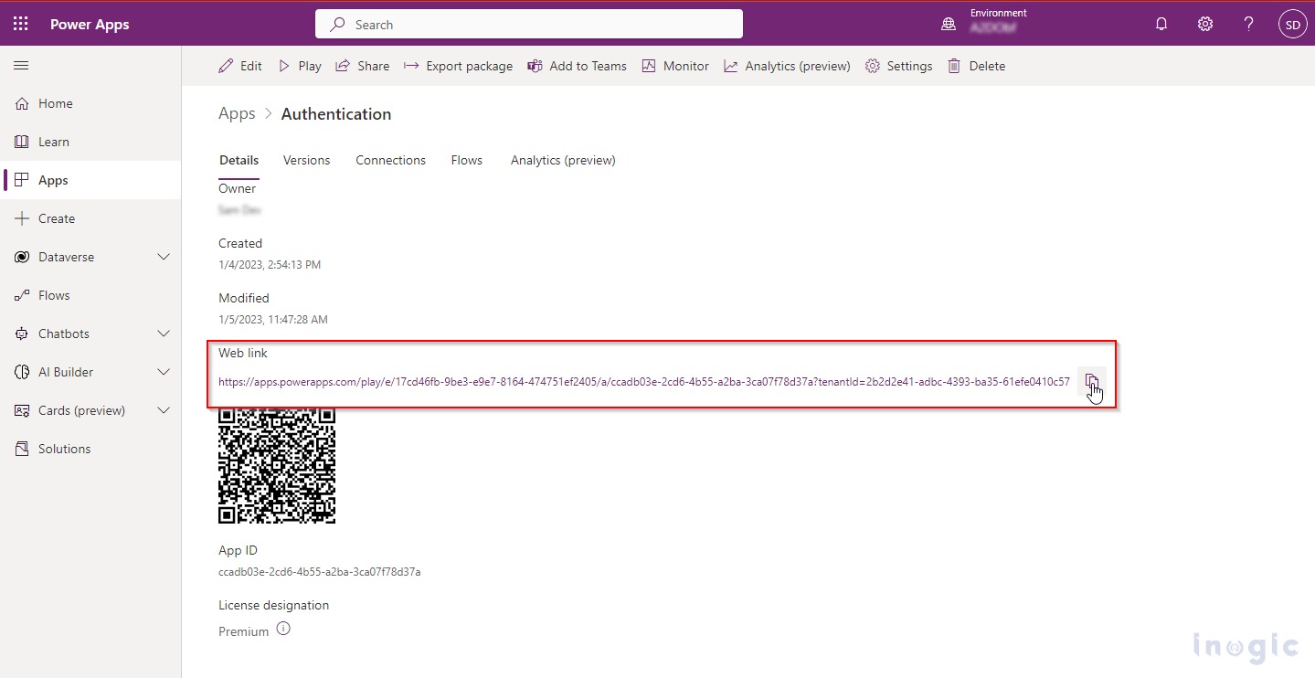Switch to the Analytics (preview) tab
The height and width of the screenshot is (678, 1315).
pos(563,160)
